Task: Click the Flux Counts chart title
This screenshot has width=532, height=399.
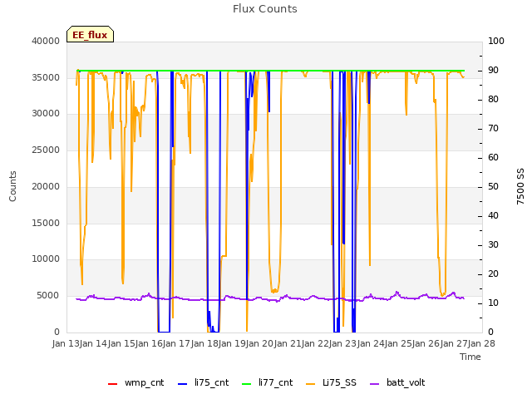Action: click(x=265, y=9)
